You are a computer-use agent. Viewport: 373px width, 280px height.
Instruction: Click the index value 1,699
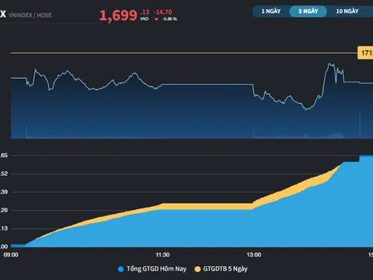(x=118, y=16)
